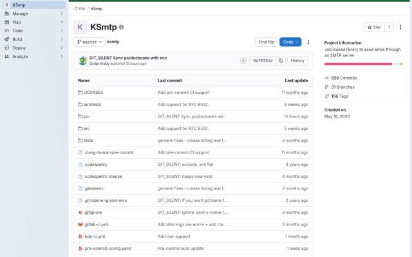This screenshot has width=412, height=257.
Task: Open the 31 Branches link
Action: point(342,87)
